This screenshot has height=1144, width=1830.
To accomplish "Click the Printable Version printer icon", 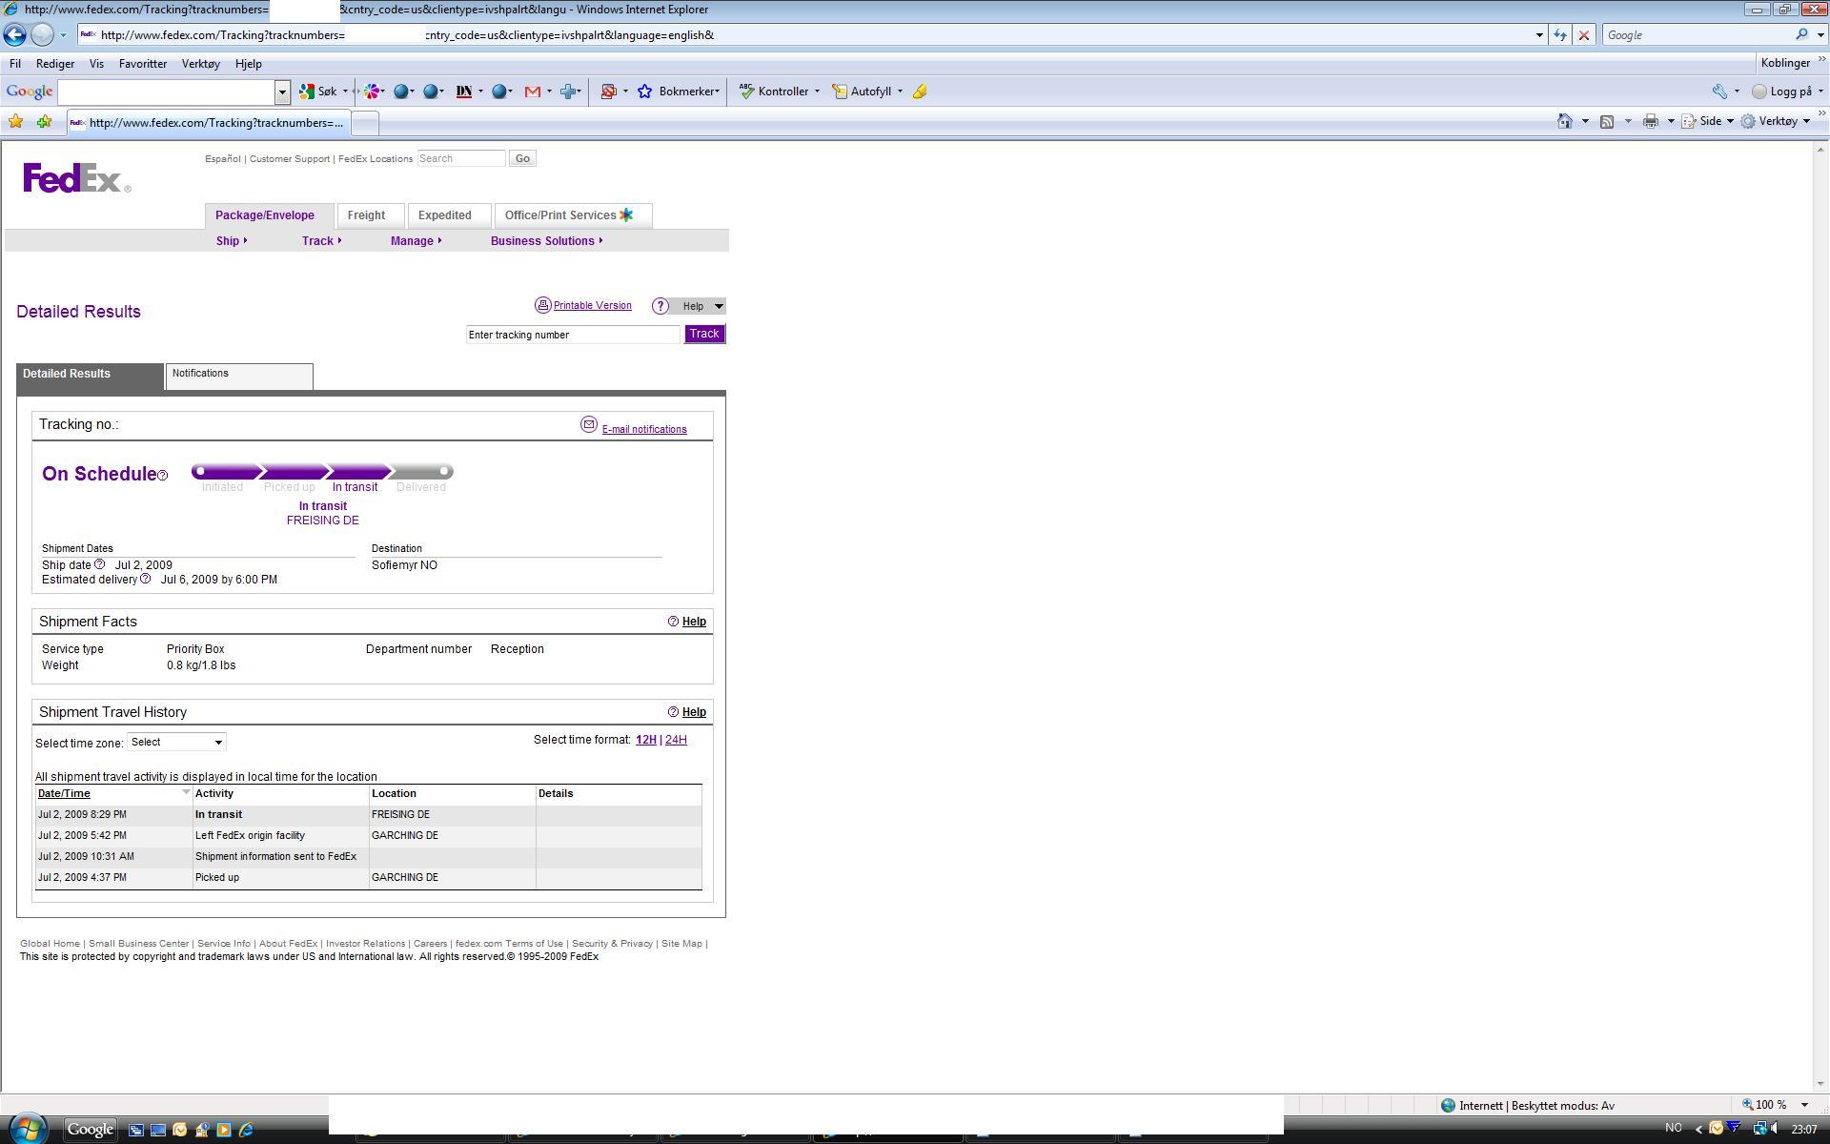I will pos(543,305).
